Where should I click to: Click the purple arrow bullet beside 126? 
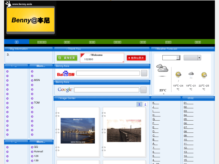coord(32,156)
